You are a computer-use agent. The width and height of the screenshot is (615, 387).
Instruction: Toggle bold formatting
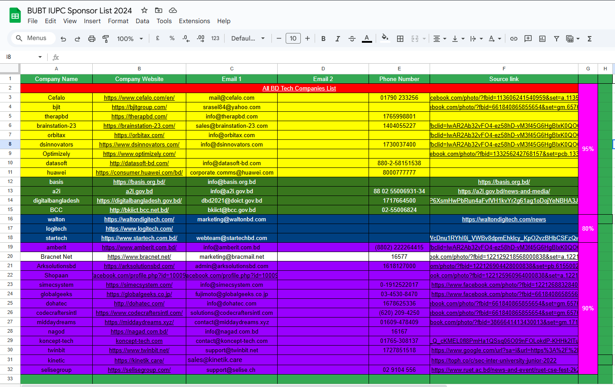coord(324,39)
